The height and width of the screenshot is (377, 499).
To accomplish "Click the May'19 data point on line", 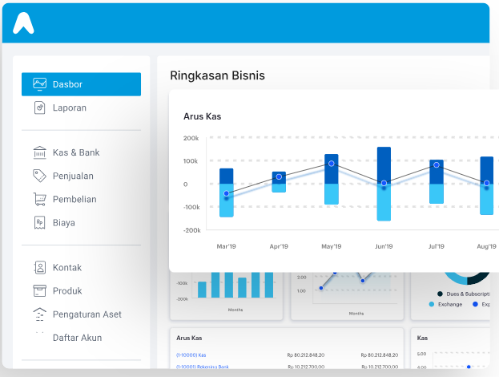I will [332, 164].
